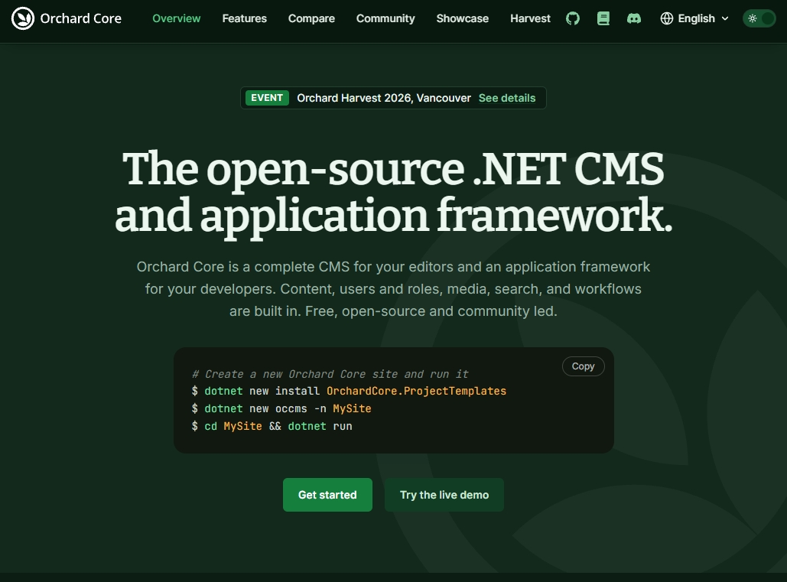Screen dimensions: 787x582
Task: Expand the English language dropdown
Action: click(694, 18)
